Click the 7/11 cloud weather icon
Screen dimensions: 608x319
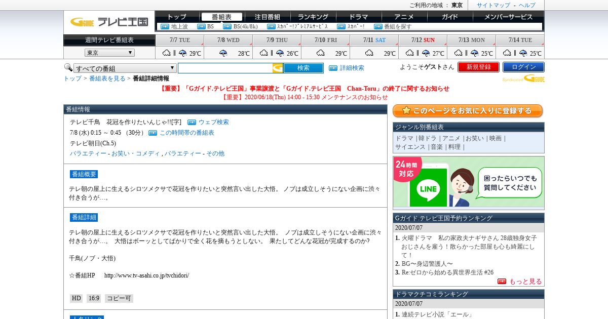pos(369,53)
